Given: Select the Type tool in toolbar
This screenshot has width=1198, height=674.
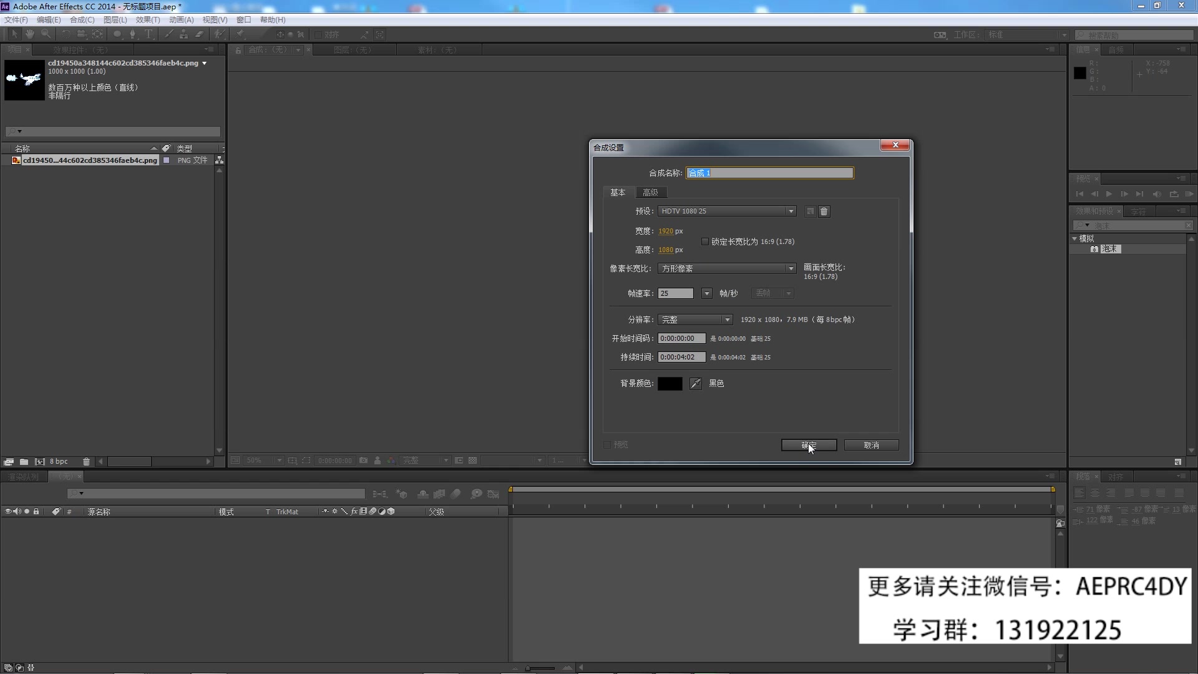Looking at the screenshot, I should pos(149,34).
